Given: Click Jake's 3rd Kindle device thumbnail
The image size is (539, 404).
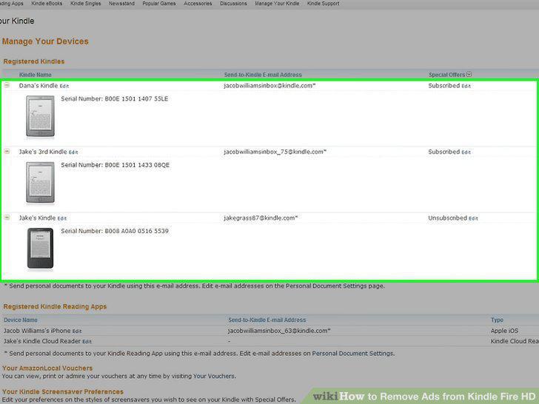Looking at the screenshot, I should tap(40, 183).
